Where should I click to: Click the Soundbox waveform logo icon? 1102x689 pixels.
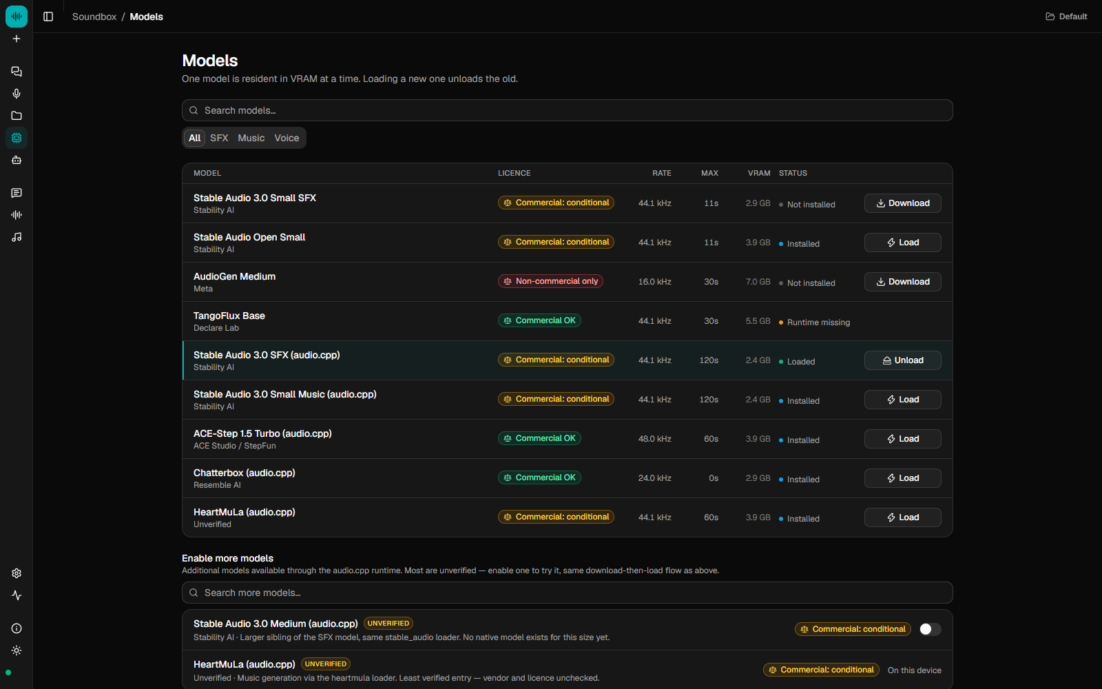coord(17,17)
